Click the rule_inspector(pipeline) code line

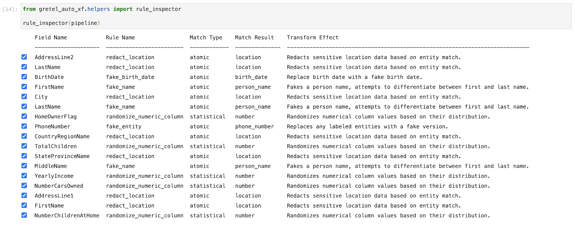point(61,23)
